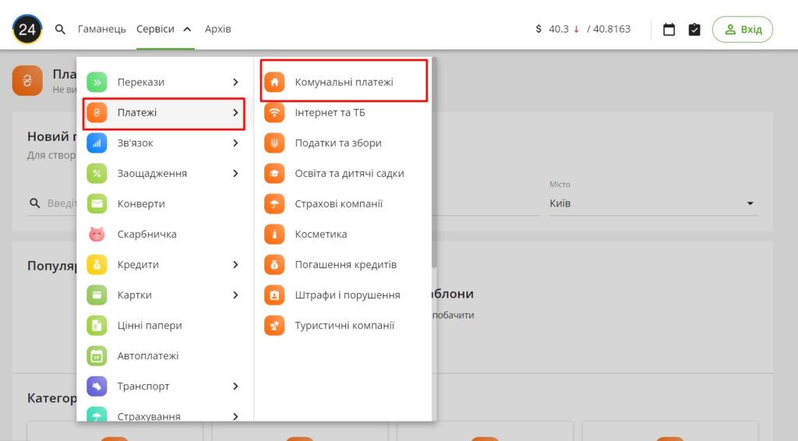Click the Цінні папери document icon
Screen dimensions: 798x441
coord(97,326)
